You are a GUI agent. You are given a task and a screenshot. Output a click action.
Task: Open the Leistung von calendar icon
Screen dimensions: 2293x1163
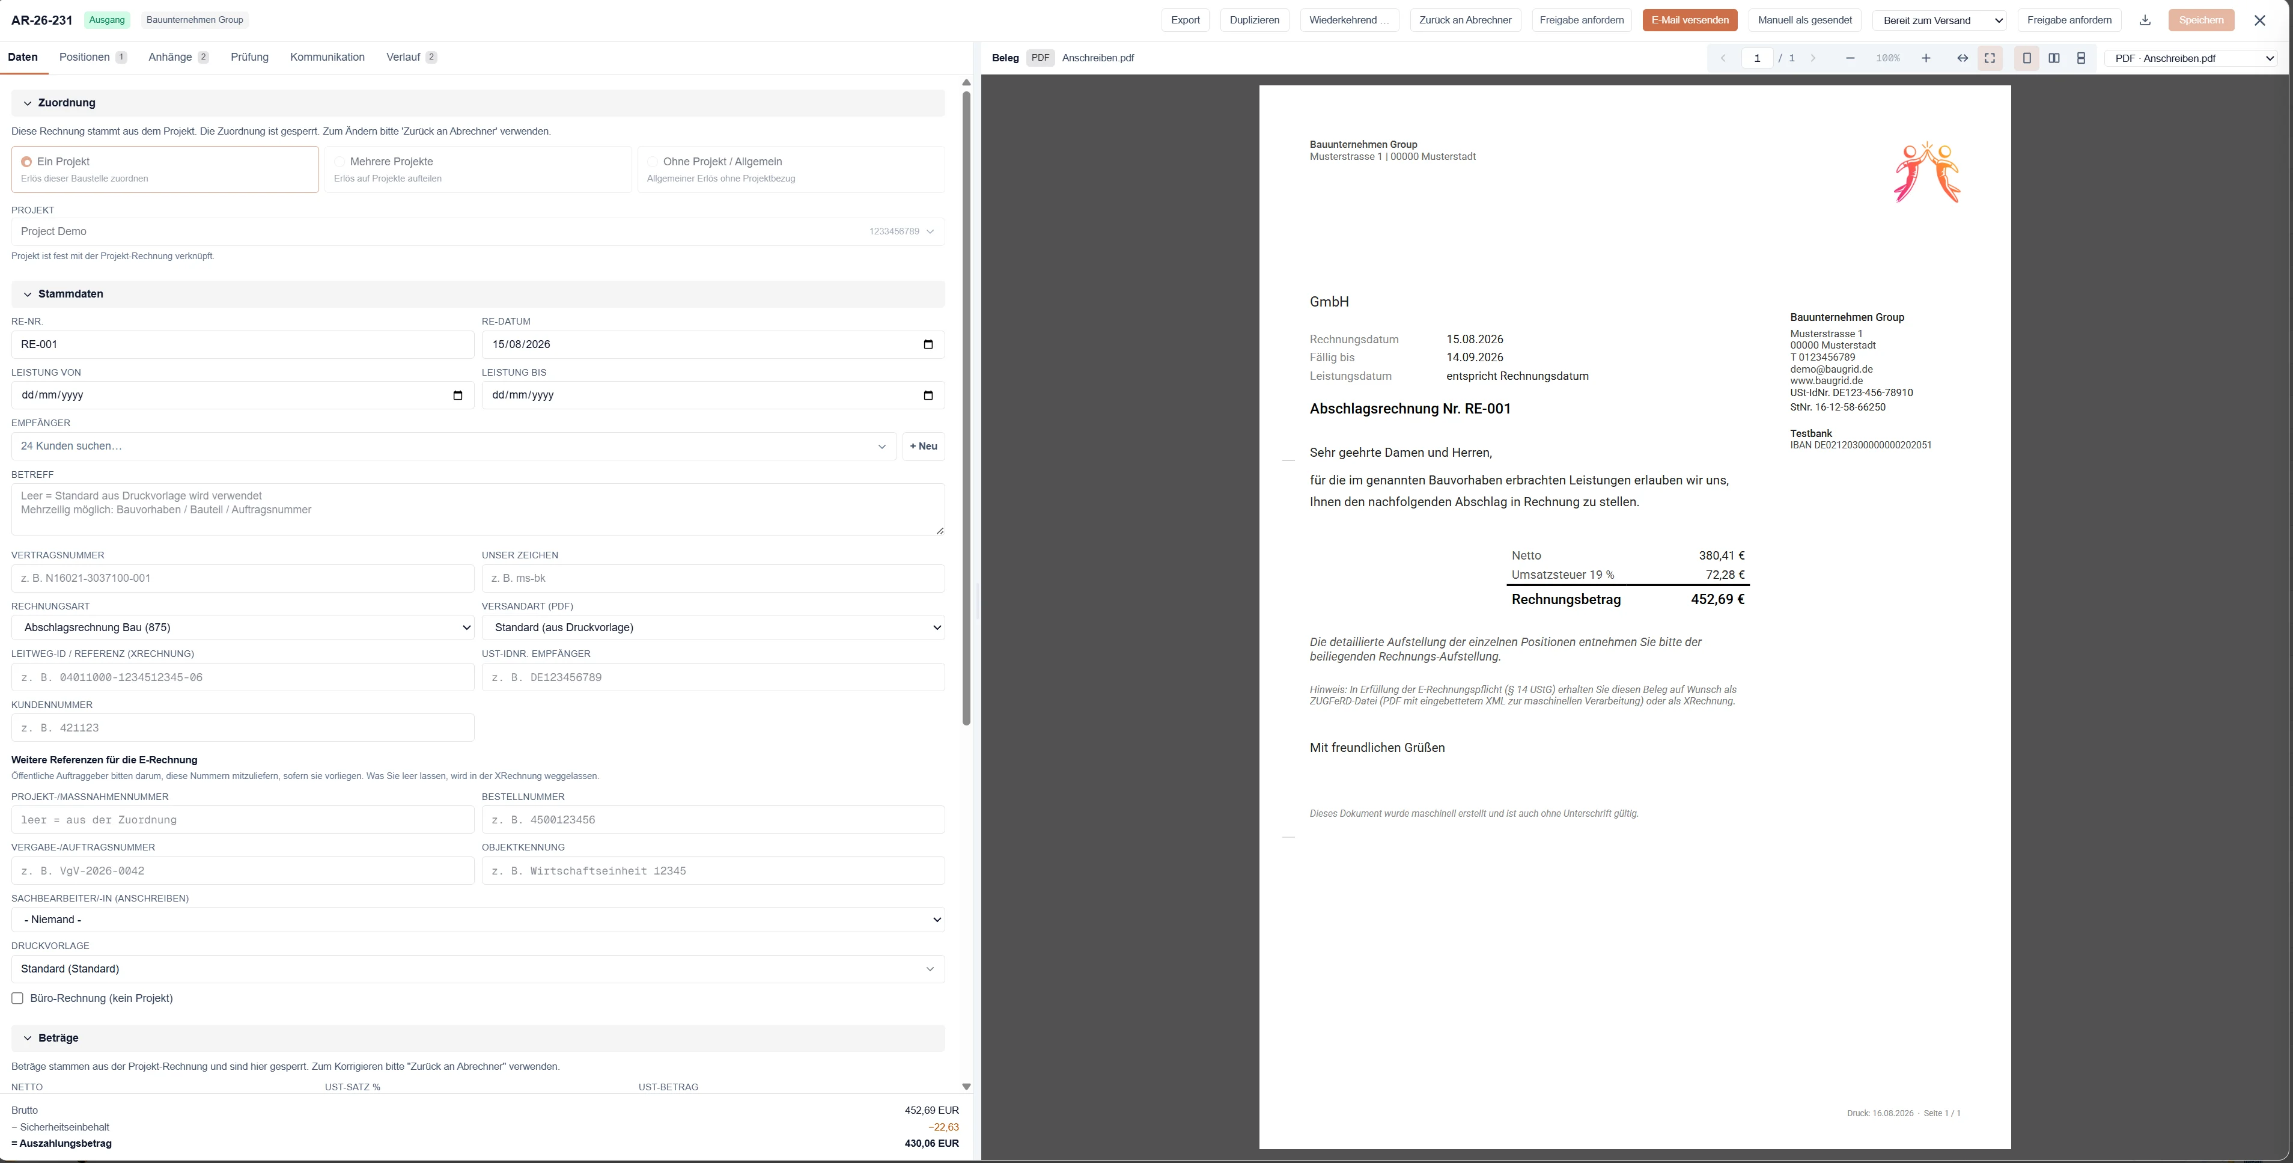tap(457, 395)
